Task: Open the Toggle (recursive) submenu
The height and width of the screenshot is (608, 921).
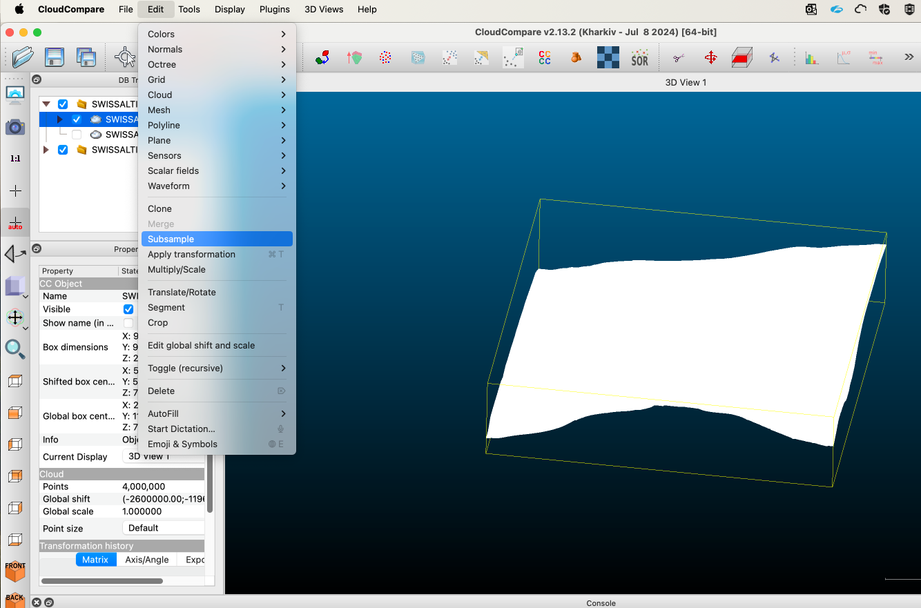Action: [217, 368]
